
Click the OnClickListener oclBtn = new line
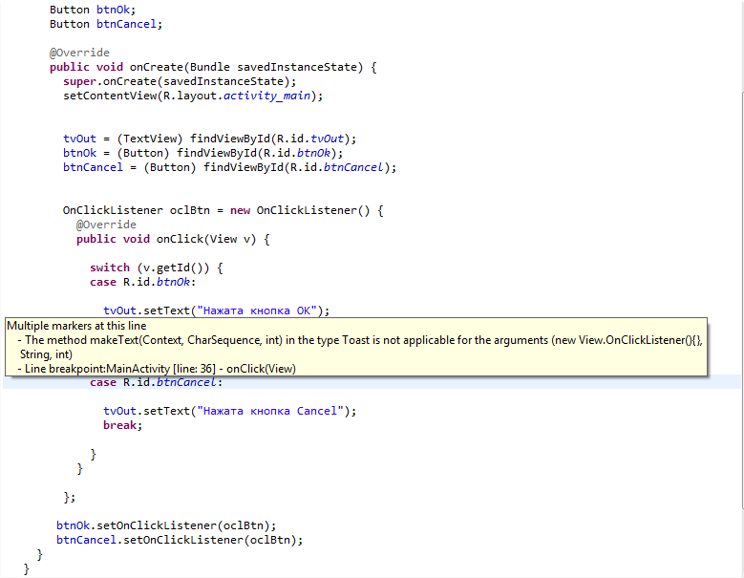tap(223, 210)
